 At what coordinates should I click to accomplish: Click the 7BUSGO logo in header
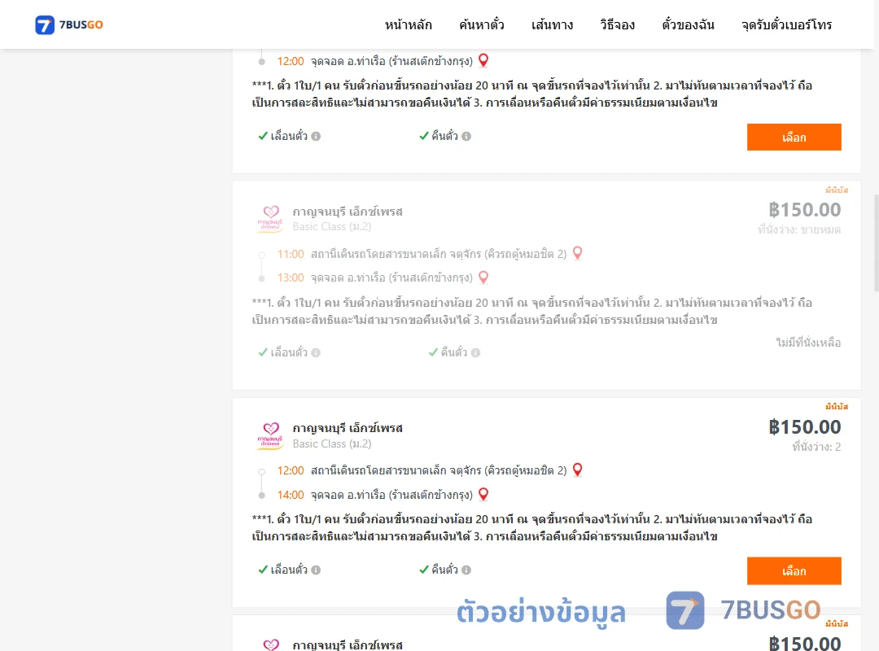pos(69,24)
